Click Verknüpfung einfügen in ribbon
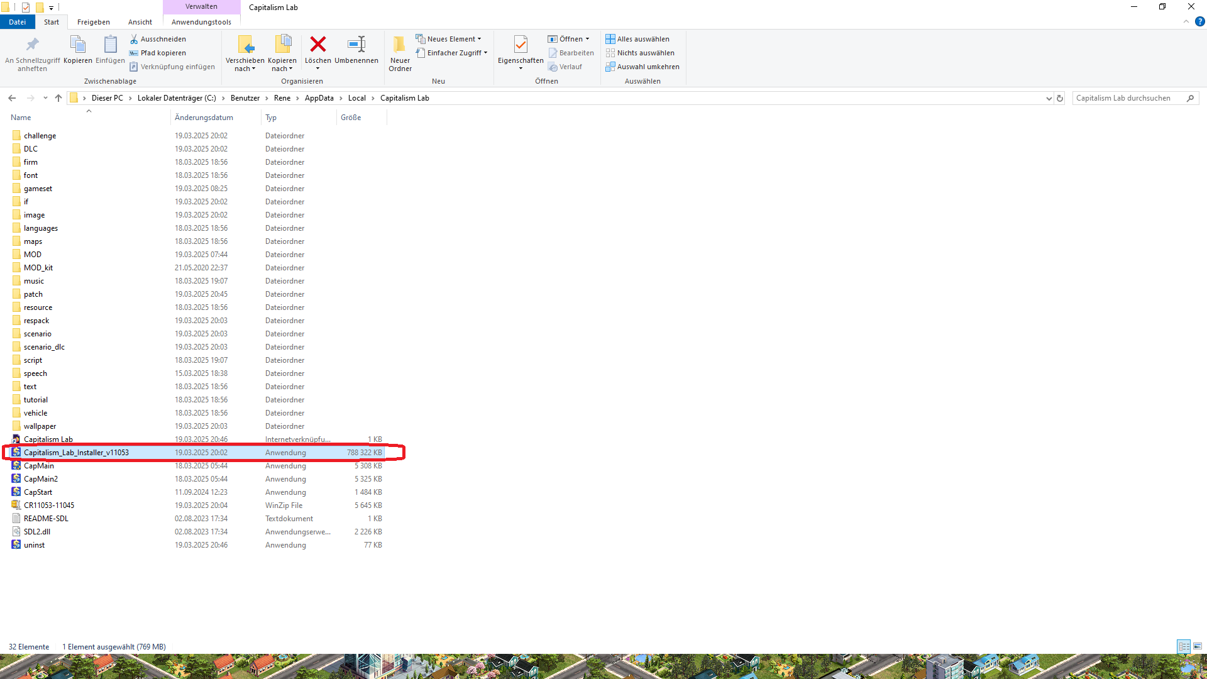This screenshot has height=679, width=1207. pyautogui.click(x=172, y=67)
